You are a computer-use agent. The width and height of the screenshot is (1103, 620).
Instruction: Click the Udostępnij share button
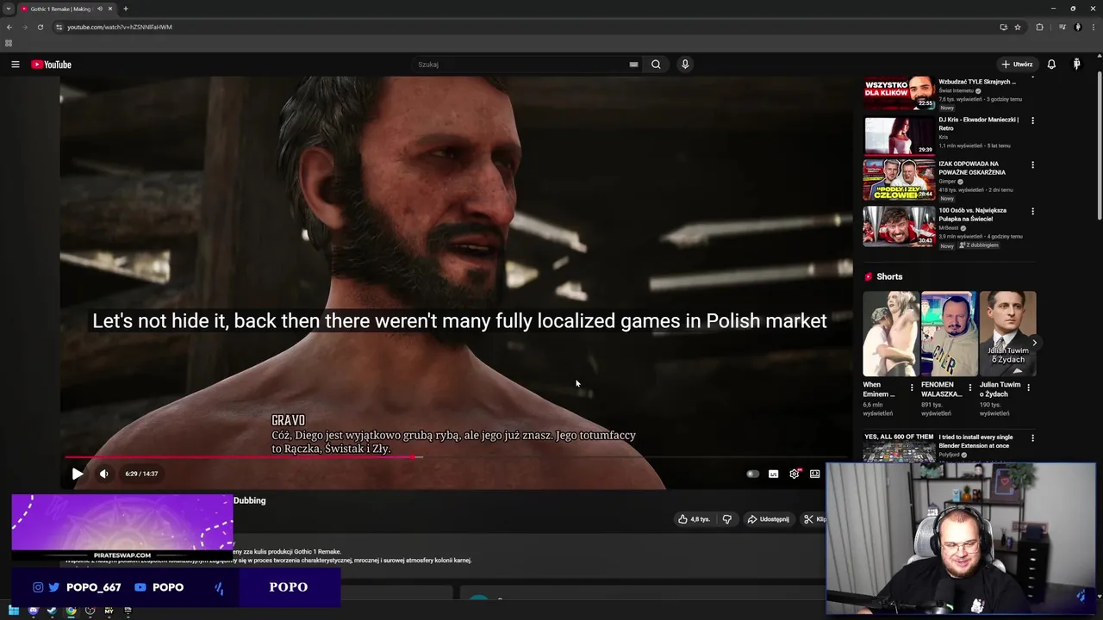[769, 519]
